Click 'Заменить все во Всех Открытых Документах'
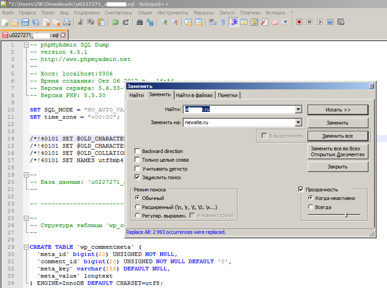Screen dimensions: 387x288 (338, 152)
